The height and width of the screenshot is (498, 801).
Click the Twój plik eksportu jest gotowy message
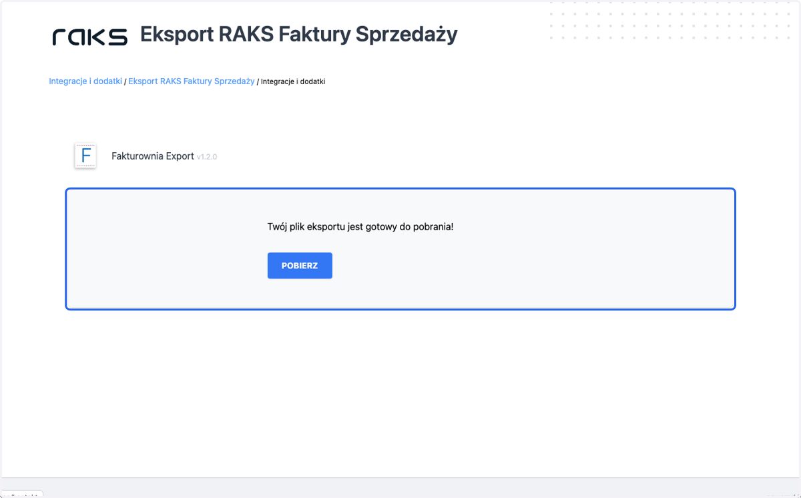point(360,227)
